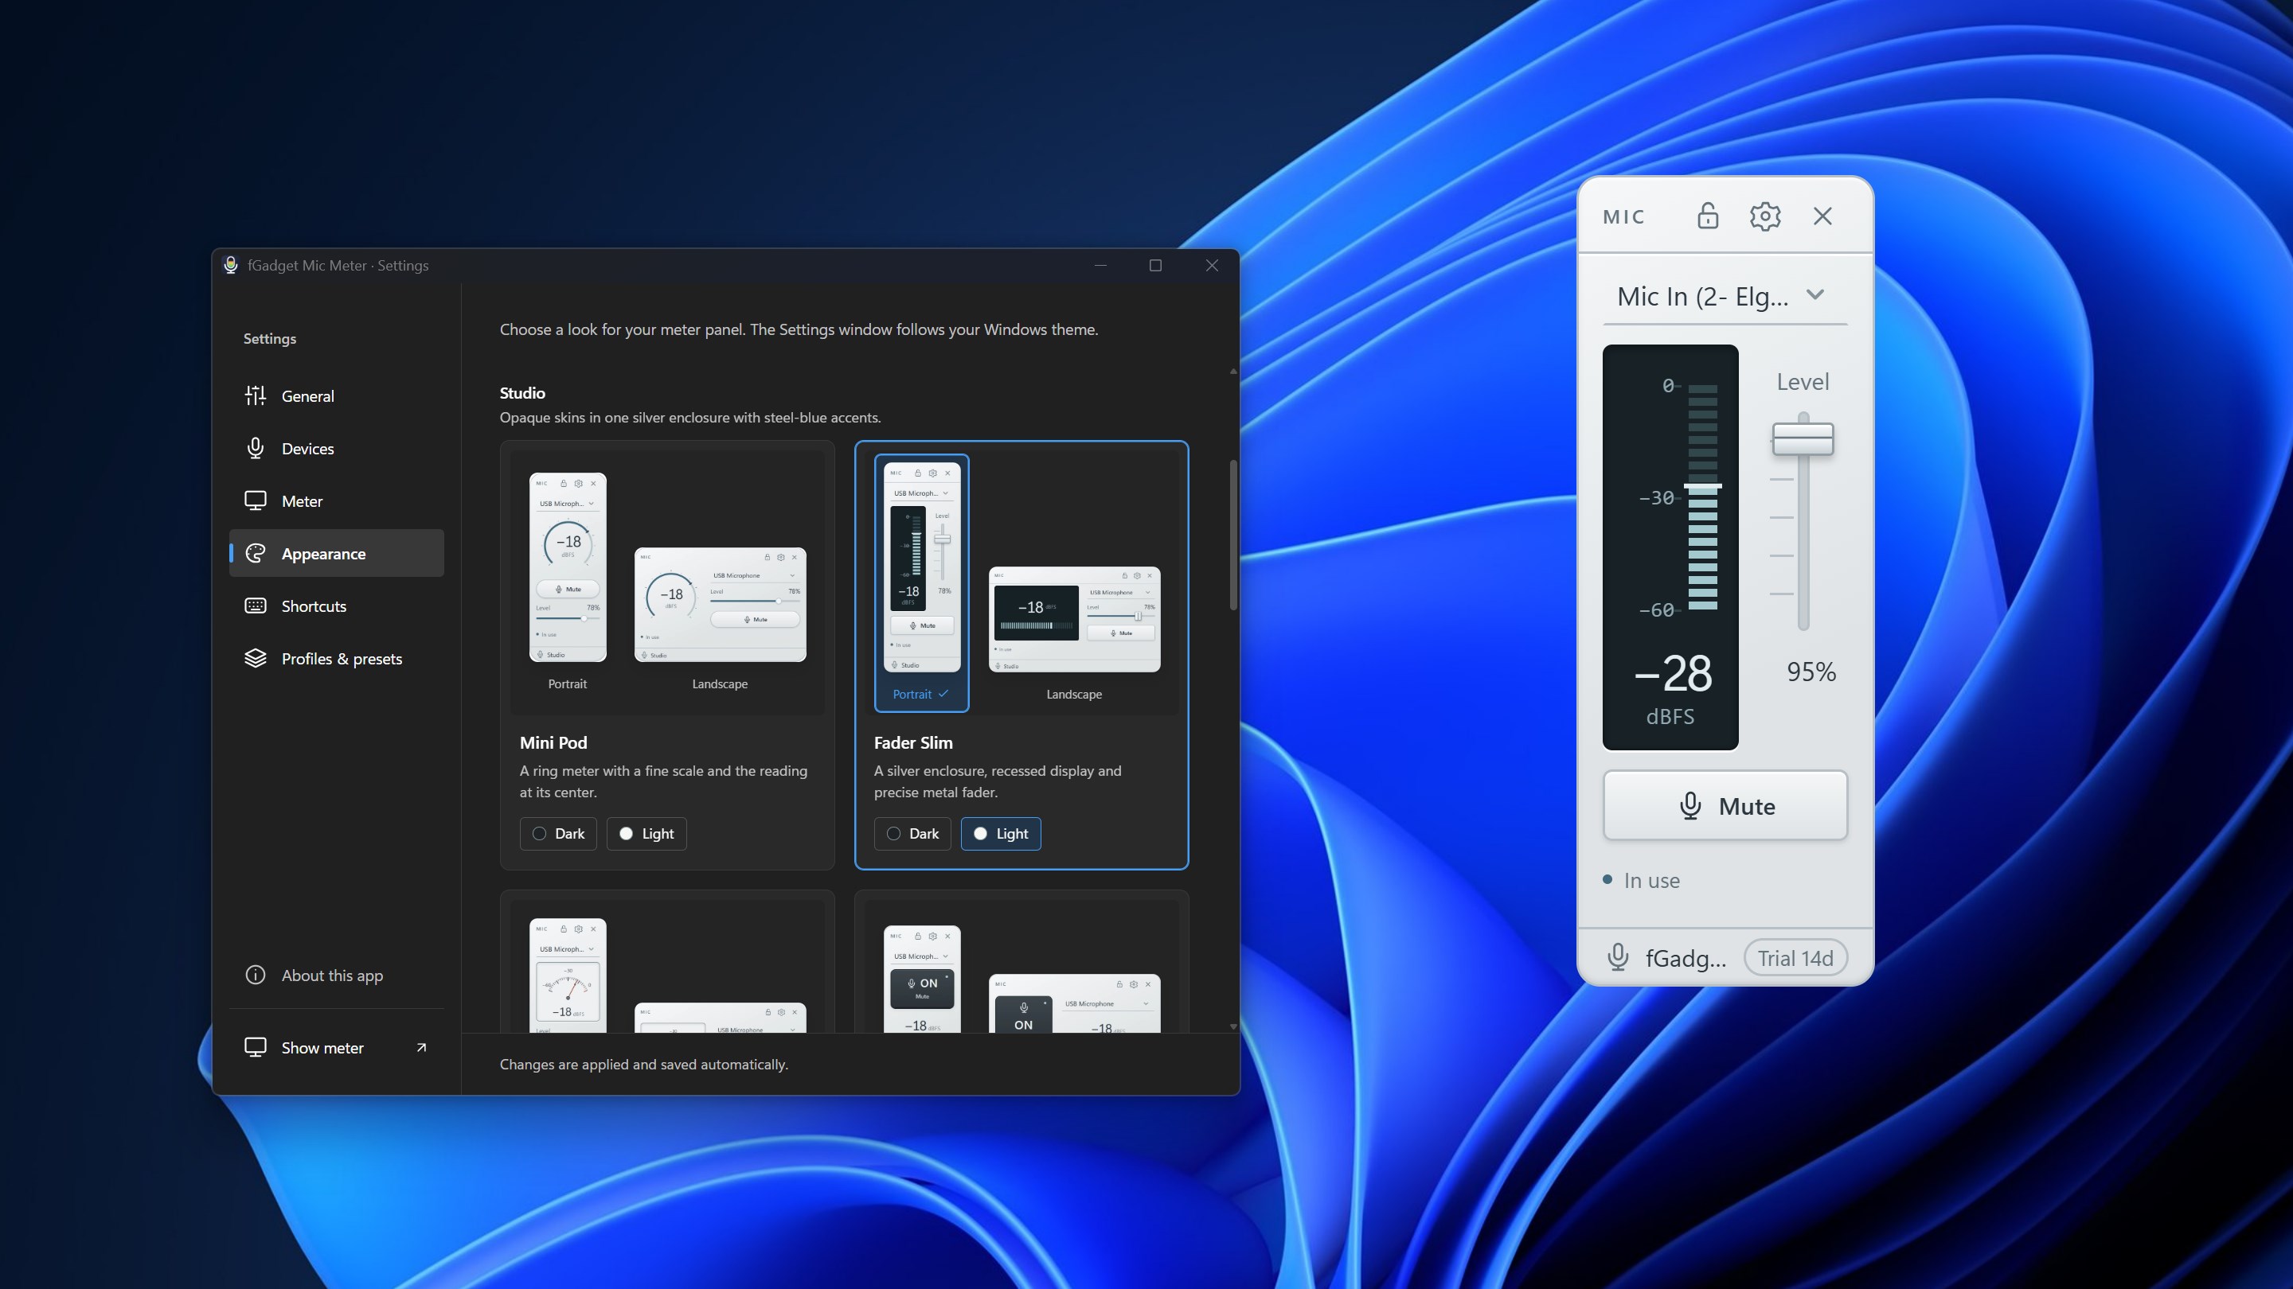2293x1289 pixels.
Task: Maximize the Settings window
Action: click(x=1155, y=265)
